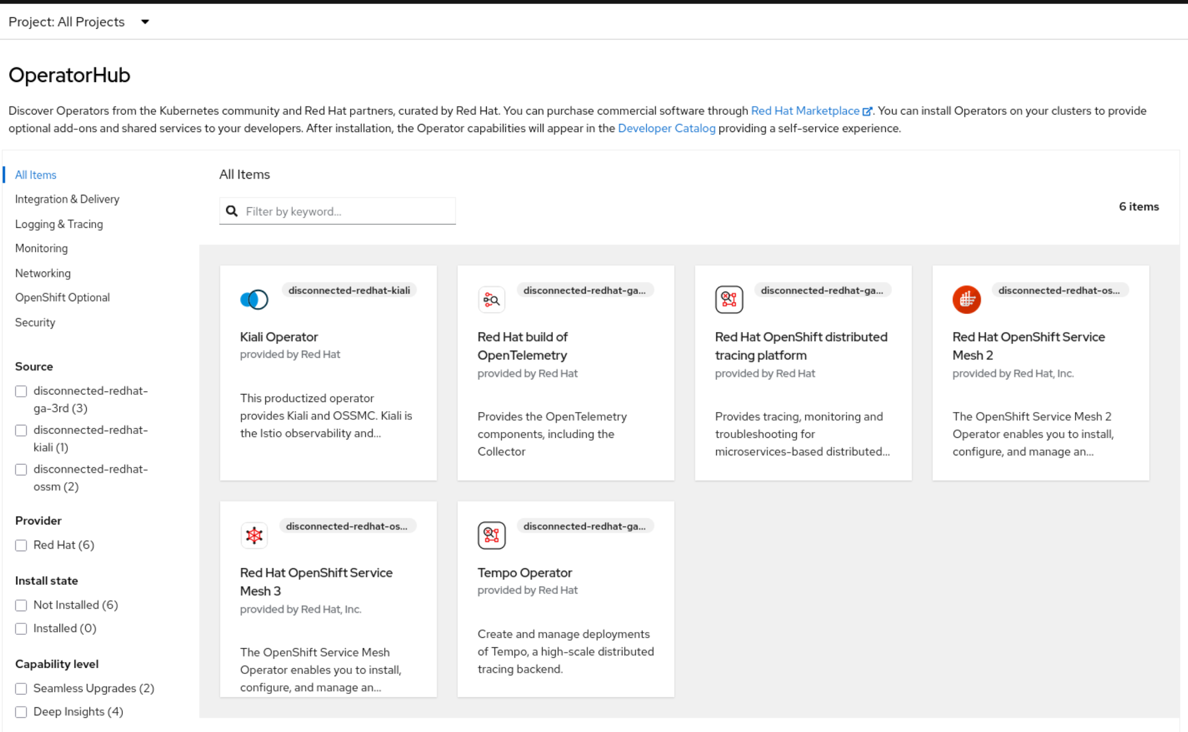Open the Developer Catalog link
This screenshot has height=732, width=1188.
tap(666, 128)
